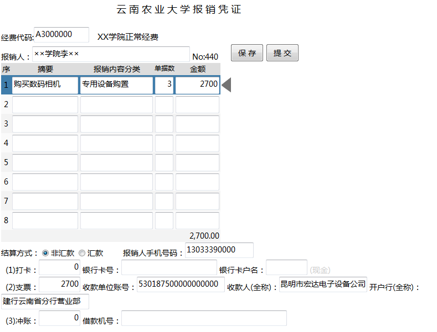
Task: Click the 金额 cell in row 3
Action: (x=197, y=124)
